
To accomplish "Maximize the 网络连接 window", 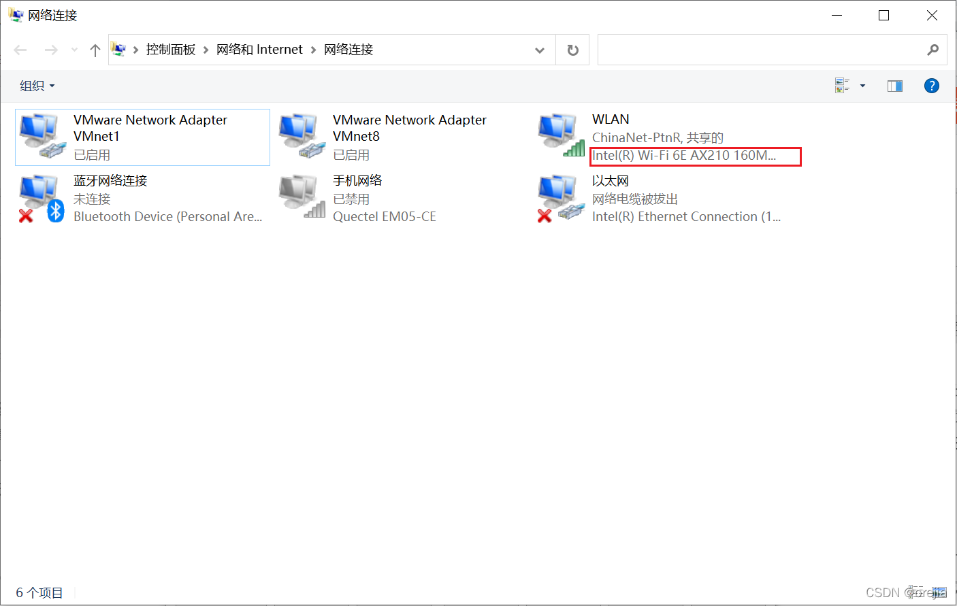I will pos(883,15).
